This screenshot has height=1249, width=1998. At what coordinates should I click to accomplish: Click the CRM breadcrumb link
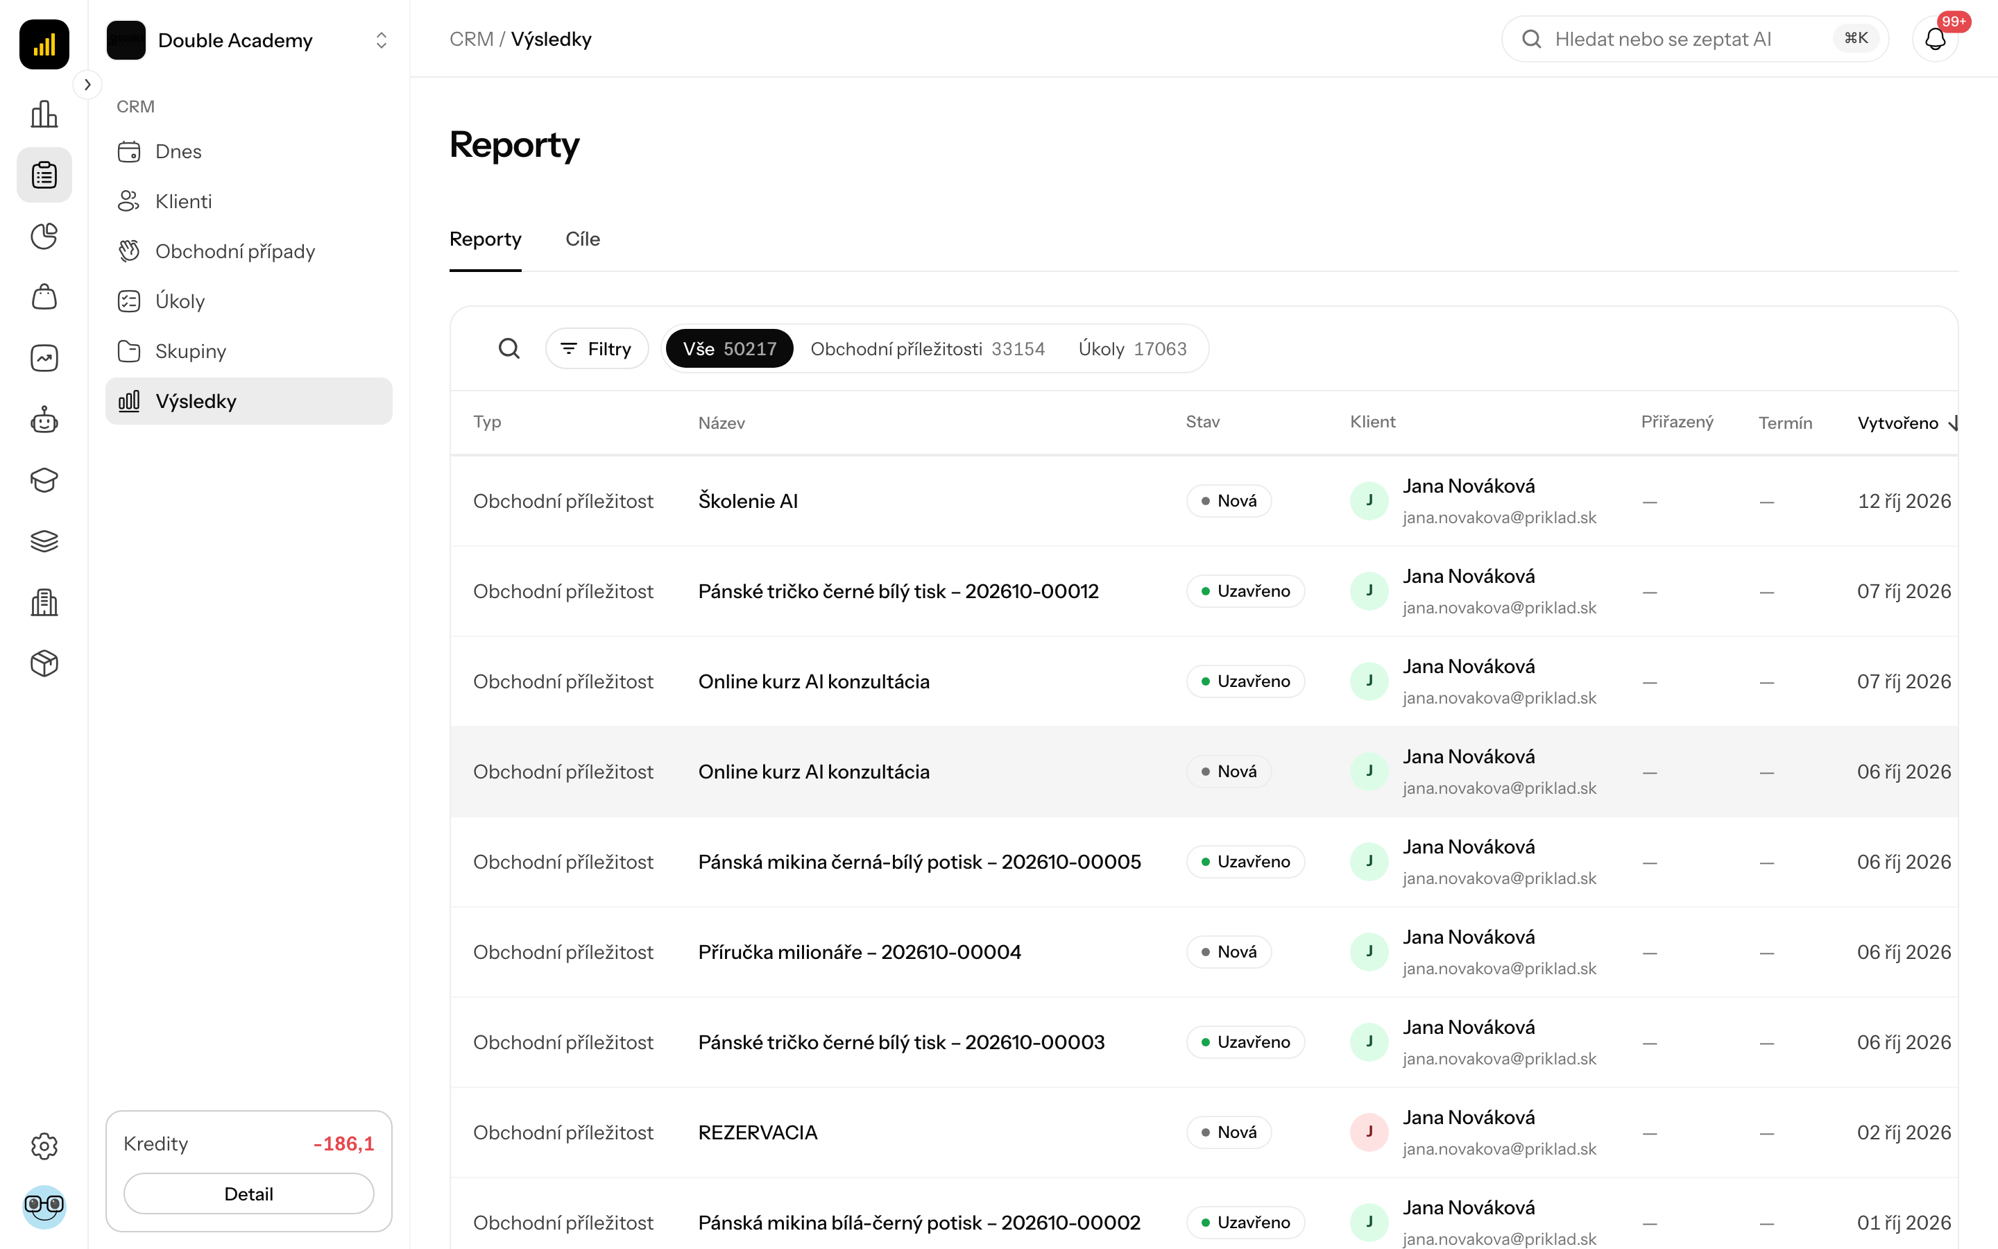[x=472, y=39]
